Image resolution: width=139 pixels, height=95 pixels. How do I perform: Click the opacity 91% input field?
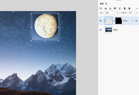[131, 13]
